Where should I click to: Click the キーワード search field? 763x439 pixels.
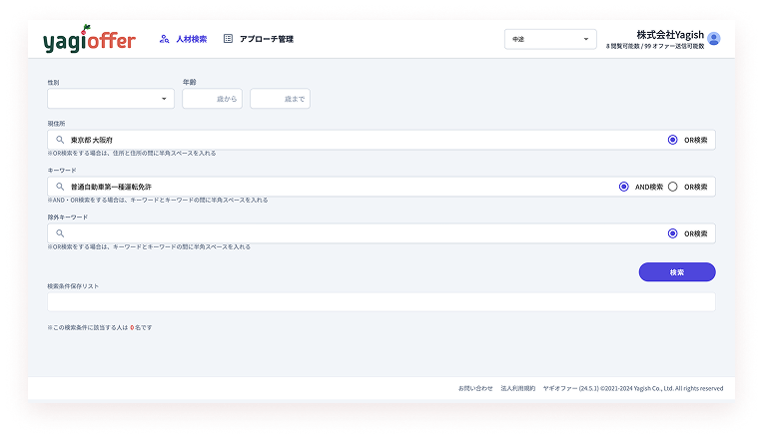pyautogui.click(x=381, y=187)
